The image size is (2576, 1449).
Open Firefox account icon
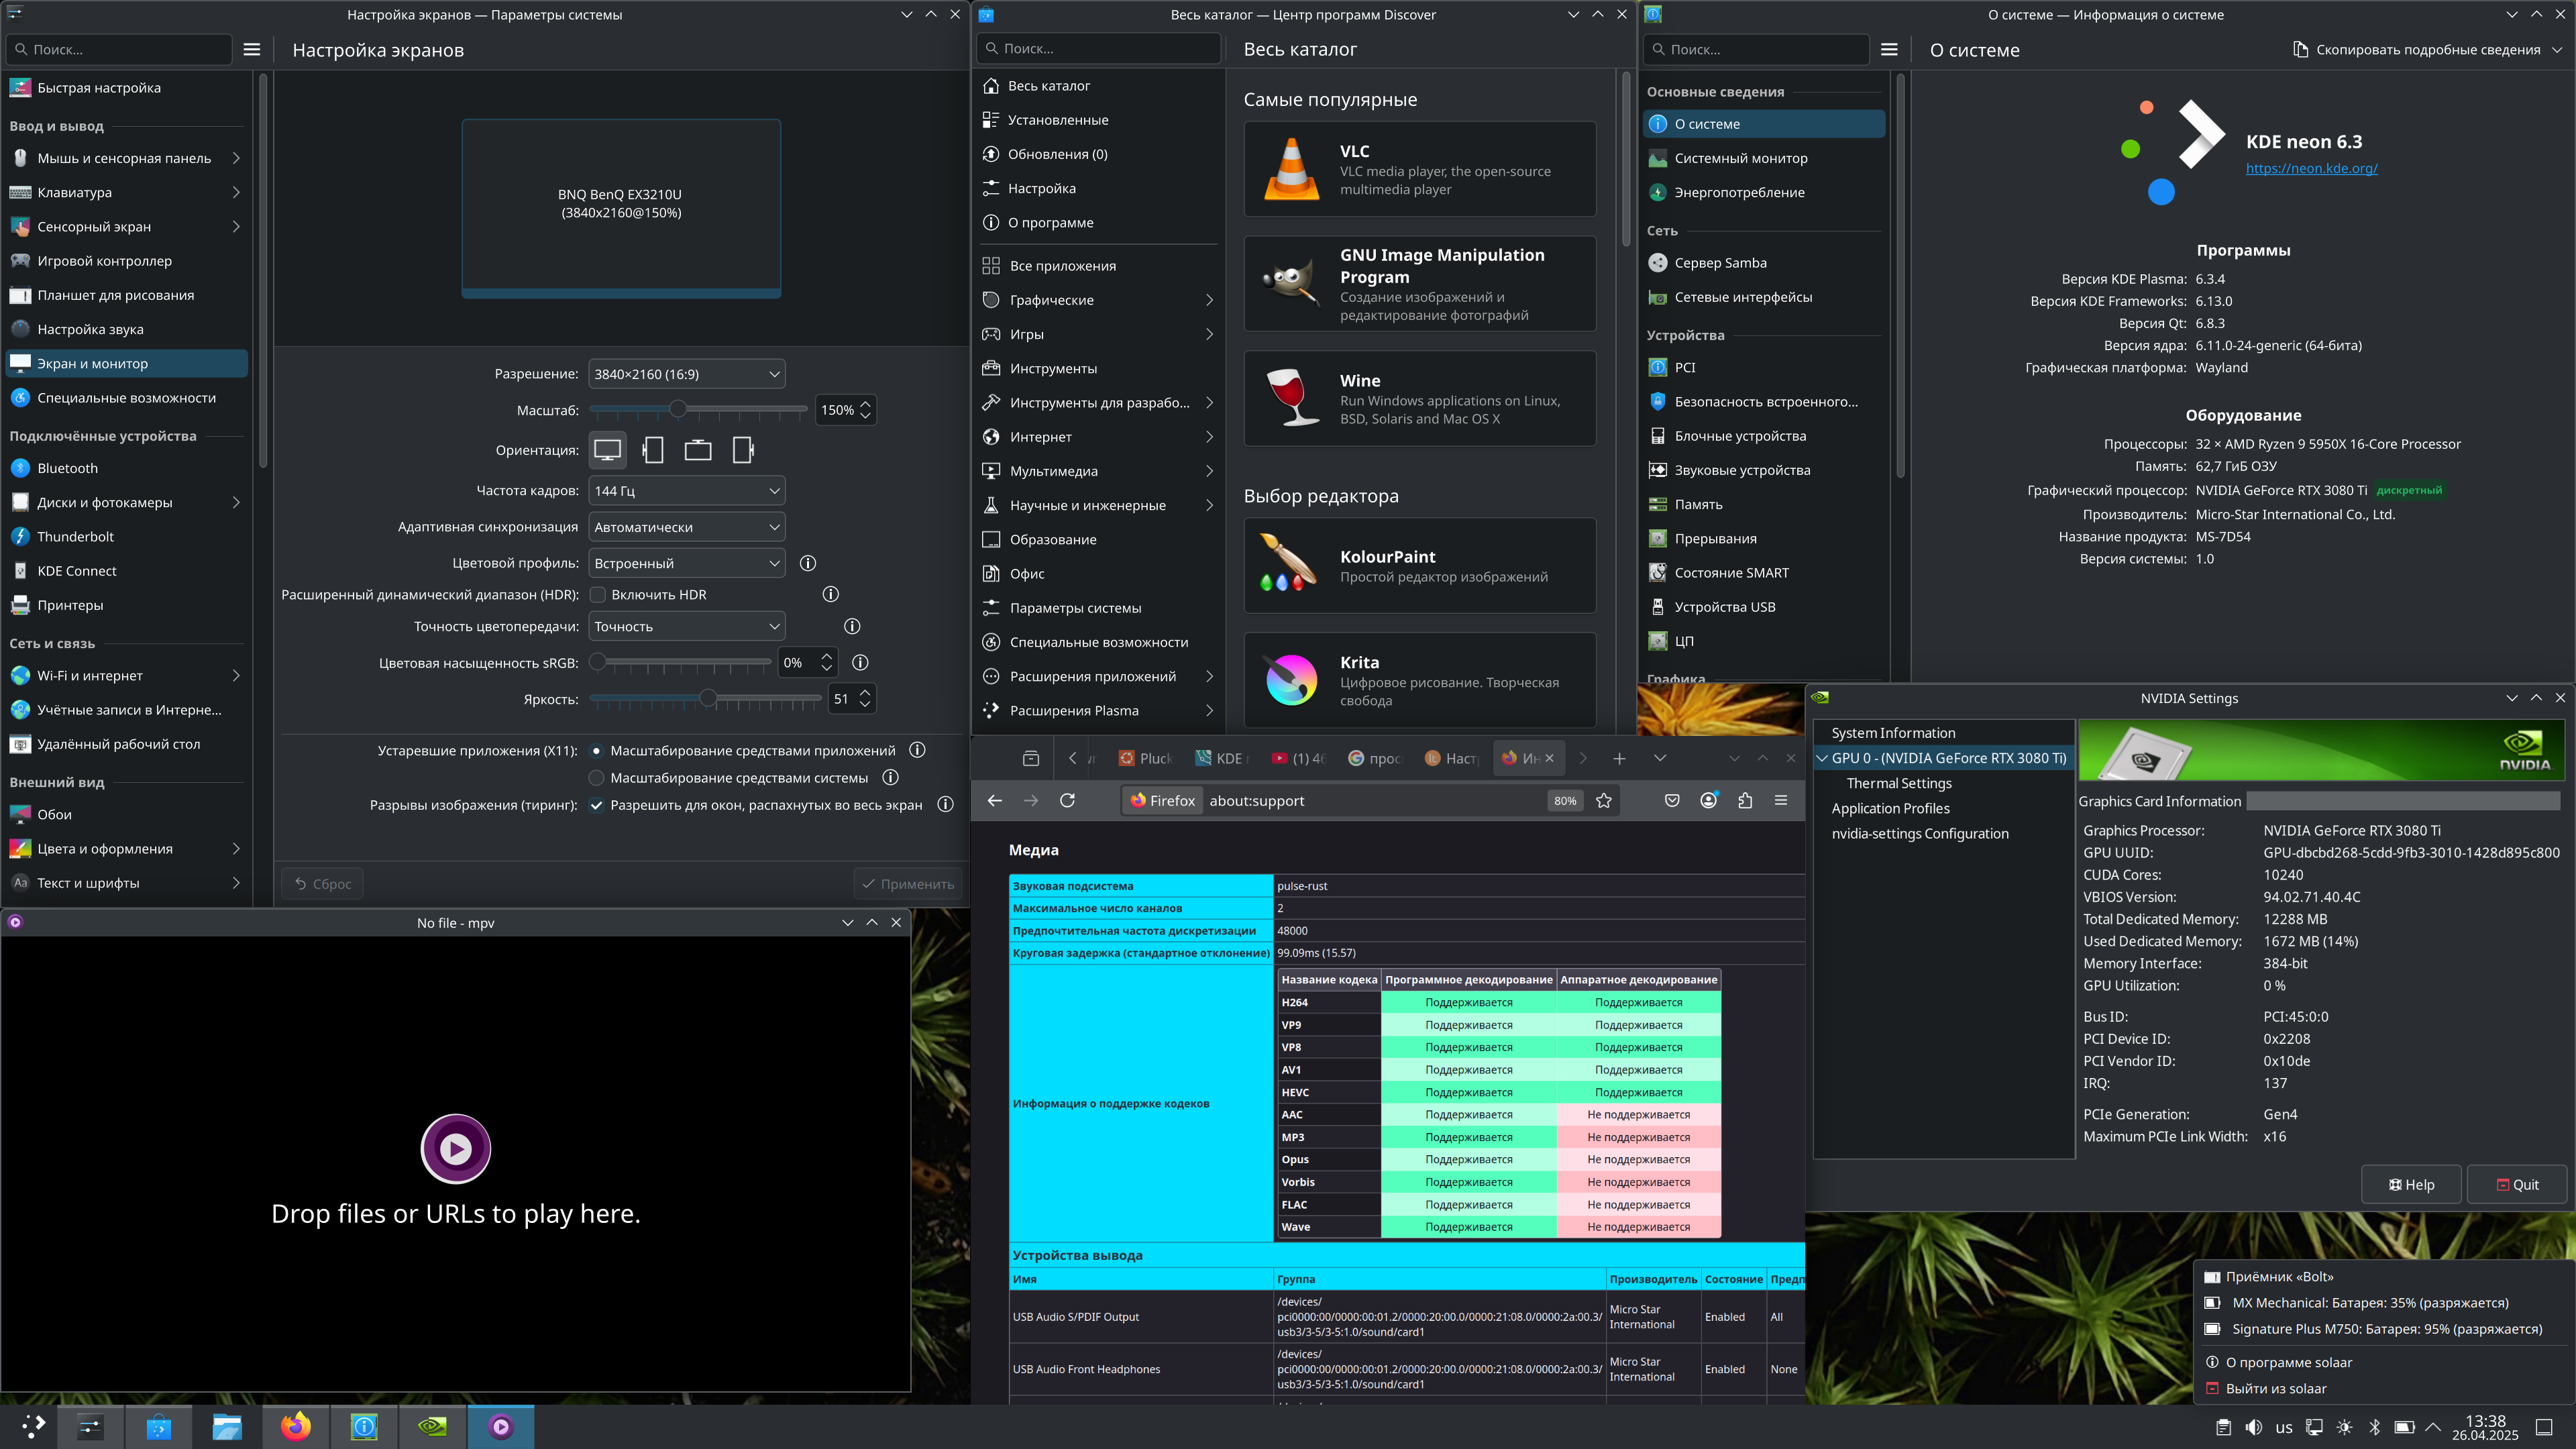(x=1709, y=800)
